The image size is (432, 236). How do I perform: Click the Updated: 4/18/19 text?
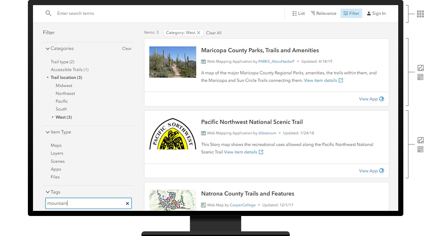click(x=317, y=61)
